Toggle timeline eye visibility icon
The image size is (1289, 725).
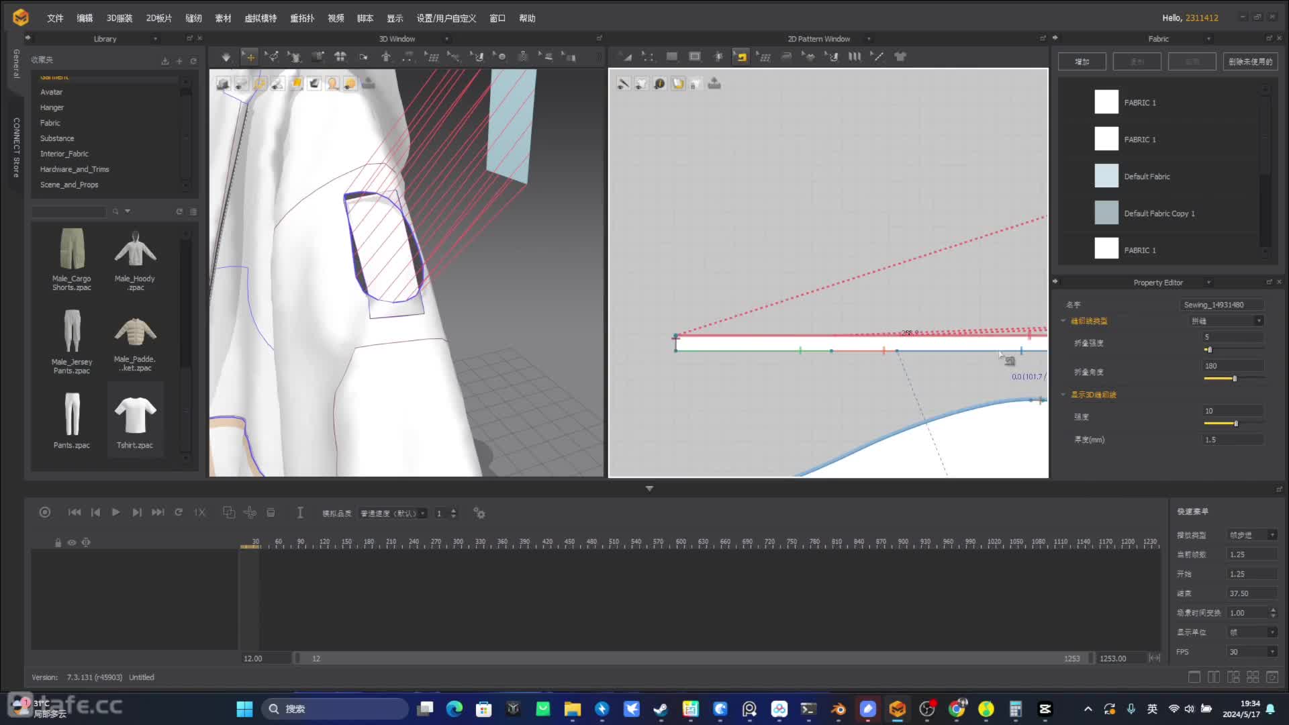[72, 542]
